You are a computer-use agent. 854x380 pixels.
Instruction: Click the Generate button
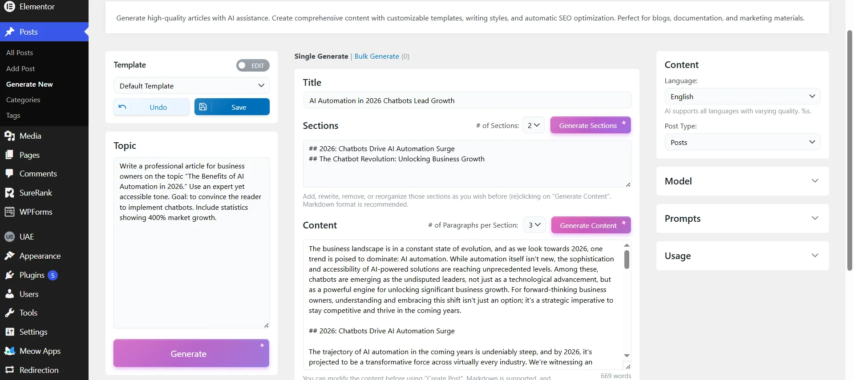click(x=191, y=353)
